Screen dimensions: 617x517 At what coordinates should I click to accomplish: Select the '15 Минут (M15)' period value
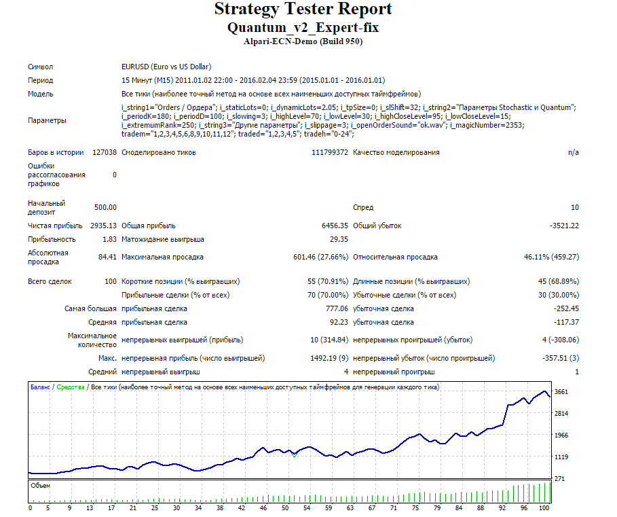[147, 80]
